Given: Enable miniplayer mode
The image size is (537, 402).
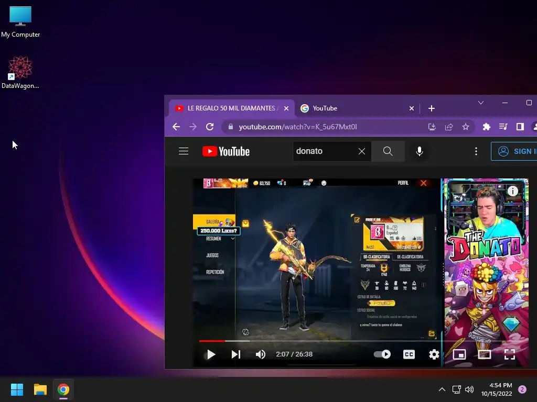Looking at the screenshot, I should [x=459, y=354].
